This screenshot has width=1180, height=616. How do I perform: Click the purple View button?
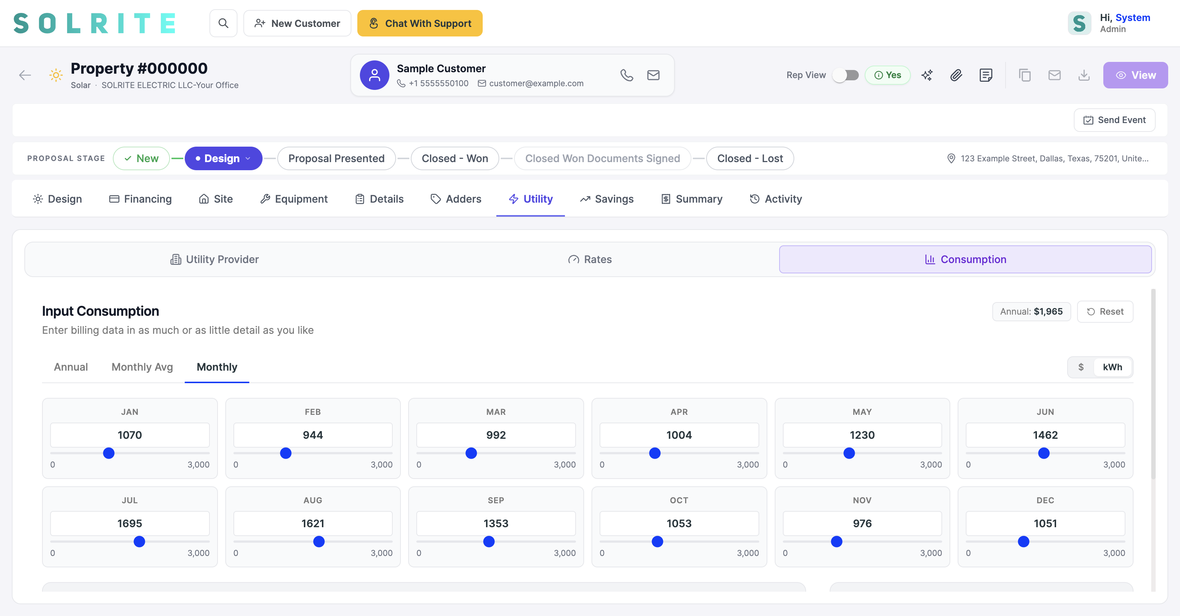1135,75
